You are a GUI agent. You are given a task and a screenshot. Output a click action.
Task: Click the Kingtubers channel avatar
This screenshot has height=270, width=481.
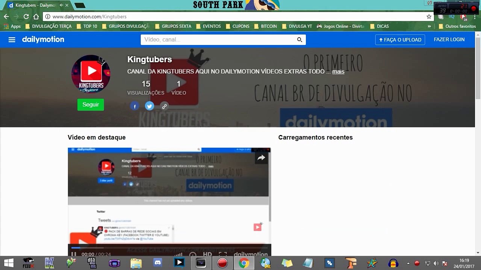coord(91,74)
